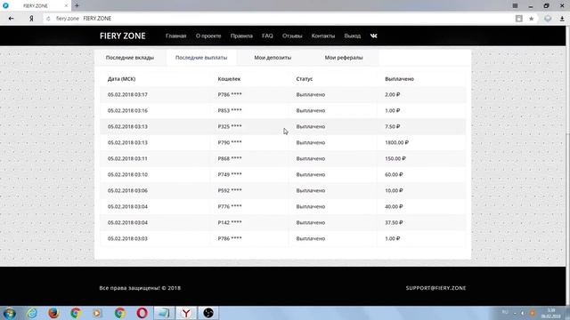Open the Отзывы page
This screenshot has height=320, width=570.
(x=292, y=36)
